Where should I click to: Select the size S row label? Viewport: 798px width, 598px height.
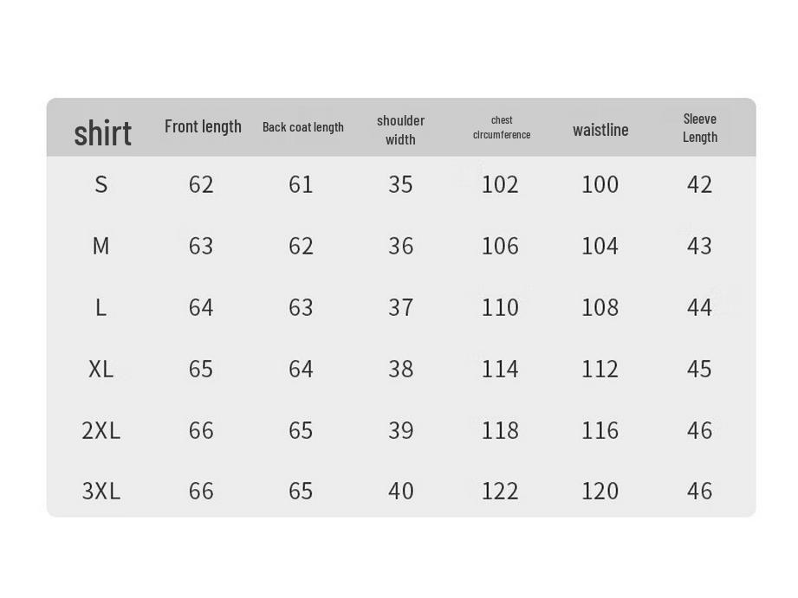[101, 184]
